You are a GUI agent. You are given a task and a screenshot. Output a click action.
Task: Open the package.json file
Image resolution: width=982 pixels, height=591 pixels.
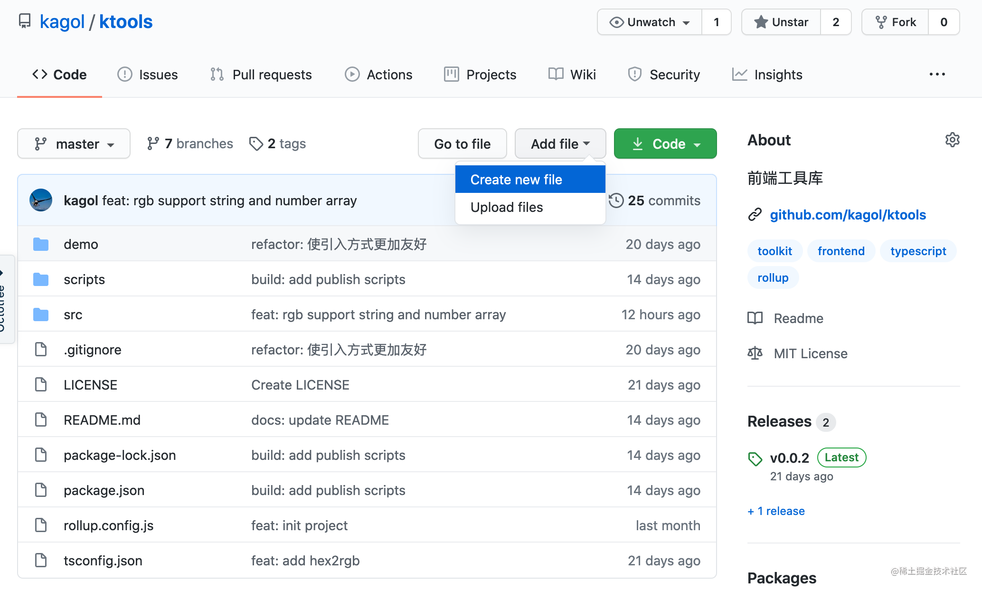pos(104,490)
